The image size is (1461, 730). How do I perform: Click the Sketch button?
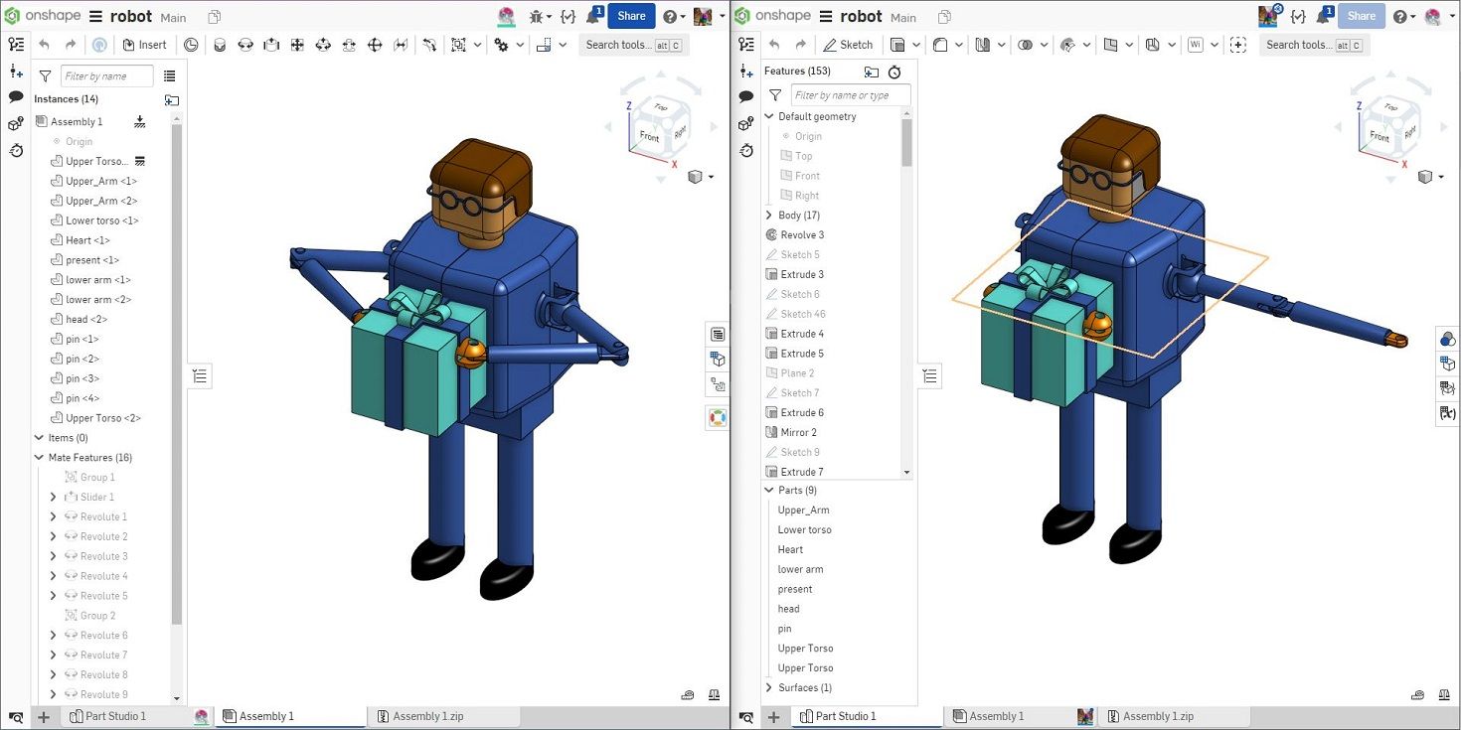click(847, 45)
